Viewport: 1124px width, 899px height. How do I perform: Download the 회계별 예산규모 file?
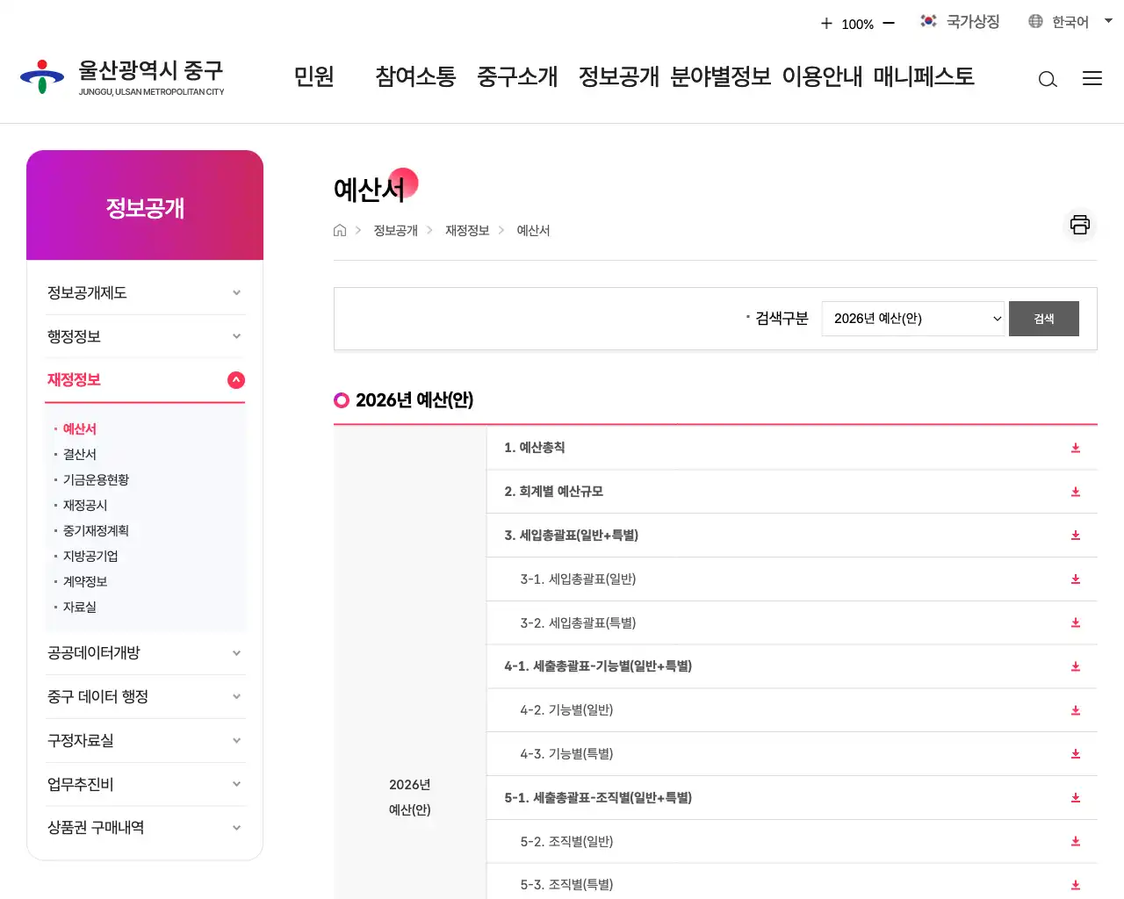[1075, 492]
